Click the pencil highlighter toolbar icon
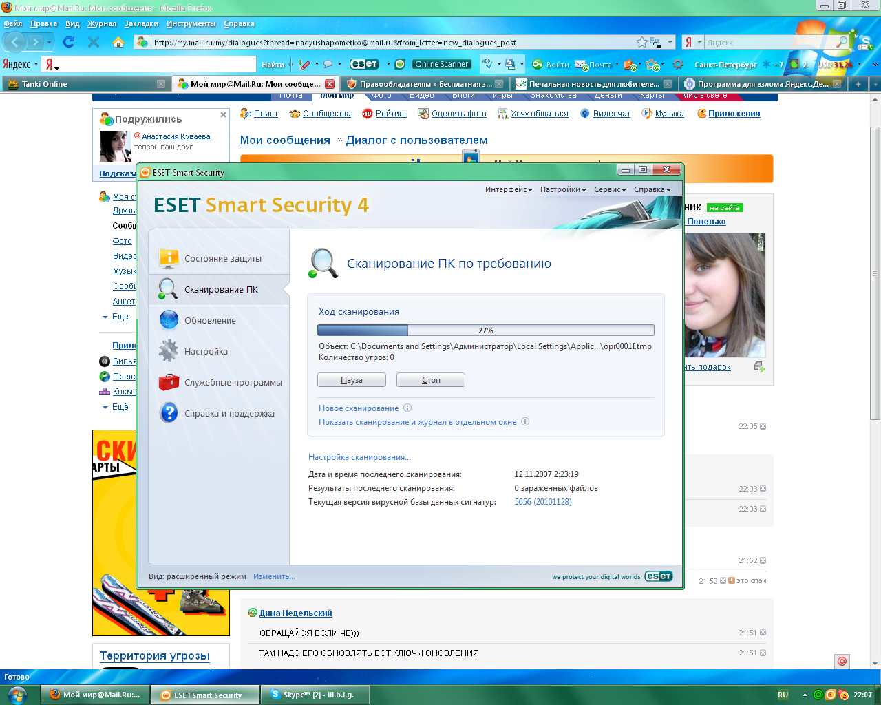This screenshot has height=705, width=881. pos(304,64)
